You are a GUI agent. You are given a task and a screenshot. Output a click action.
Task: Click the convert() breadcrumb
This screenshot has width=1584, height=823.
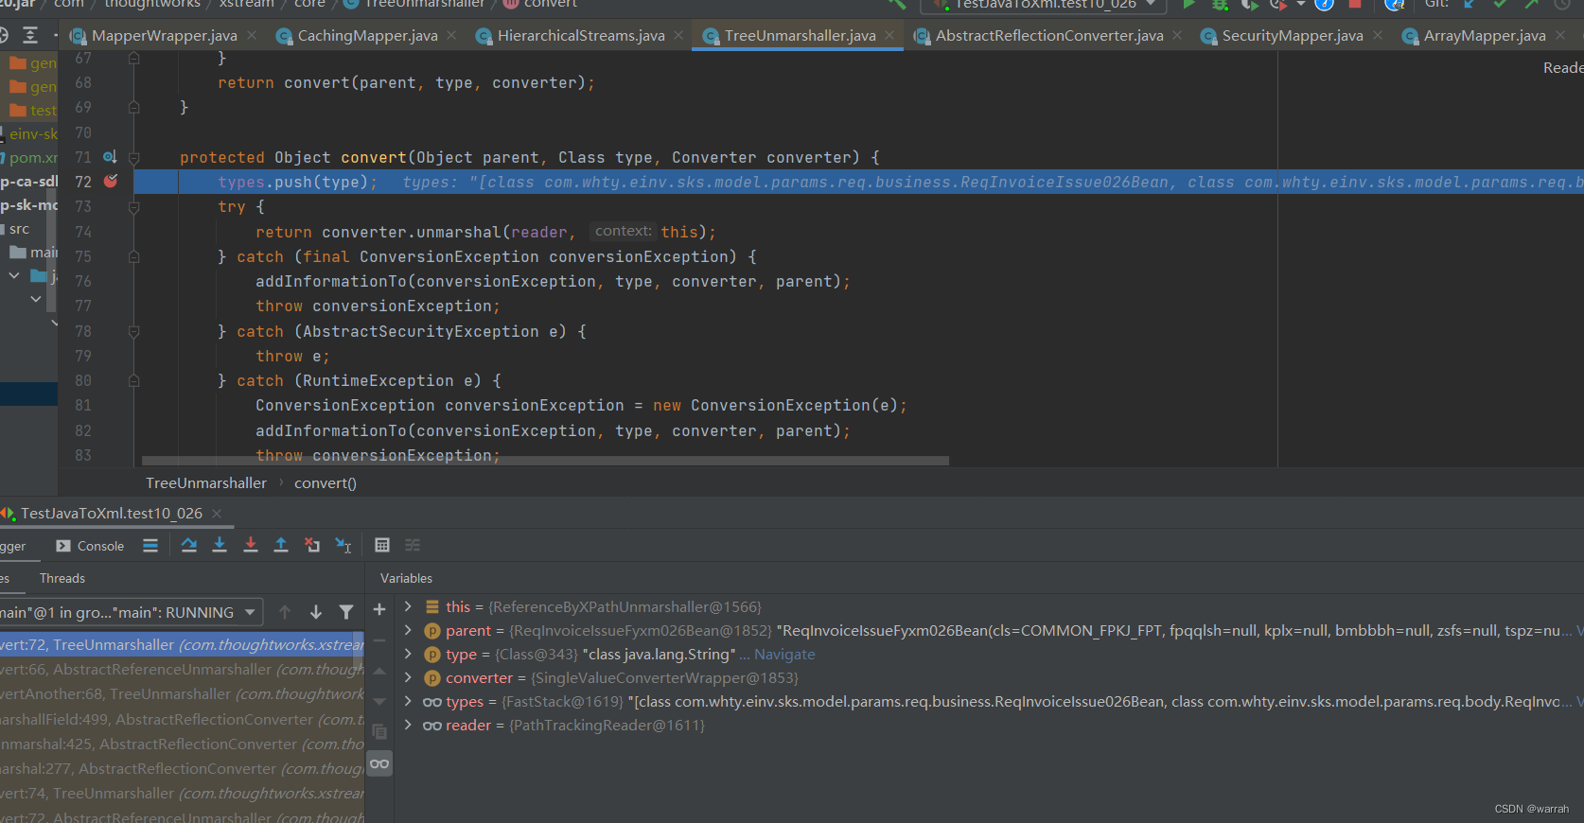326,482
